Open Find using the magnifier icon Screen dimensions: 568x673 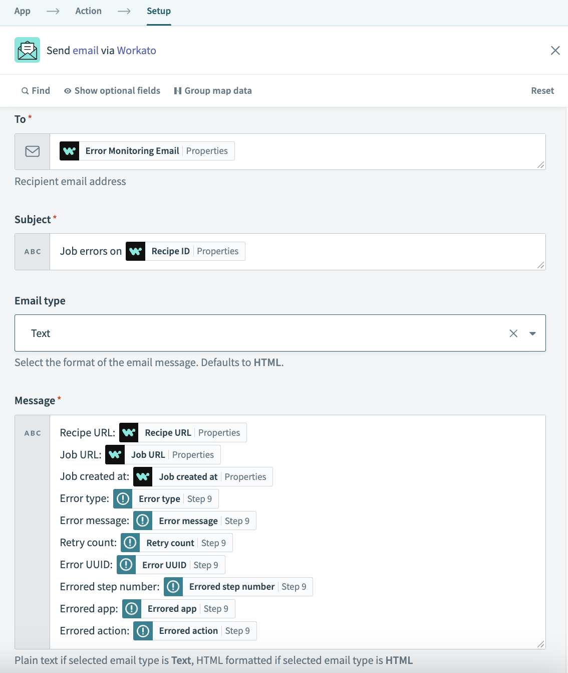(25, 90)
